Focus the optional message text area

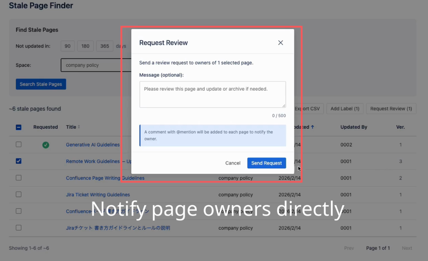click(213, 94)
